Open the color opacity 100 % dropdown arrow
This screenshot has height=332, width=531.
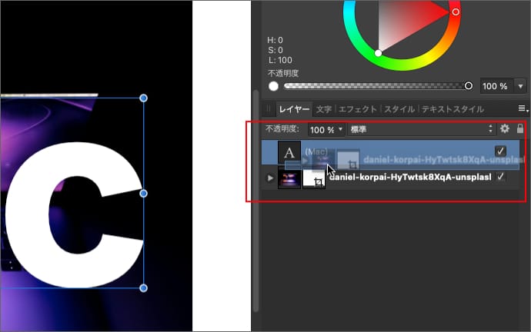(x=520, y=86)
